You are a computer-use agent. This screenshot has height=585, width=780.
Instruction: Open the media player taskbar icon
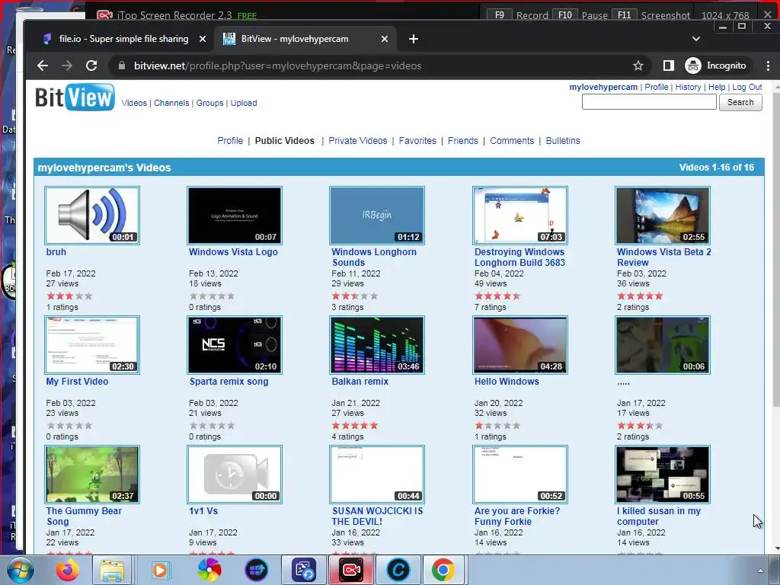[160, 570]
